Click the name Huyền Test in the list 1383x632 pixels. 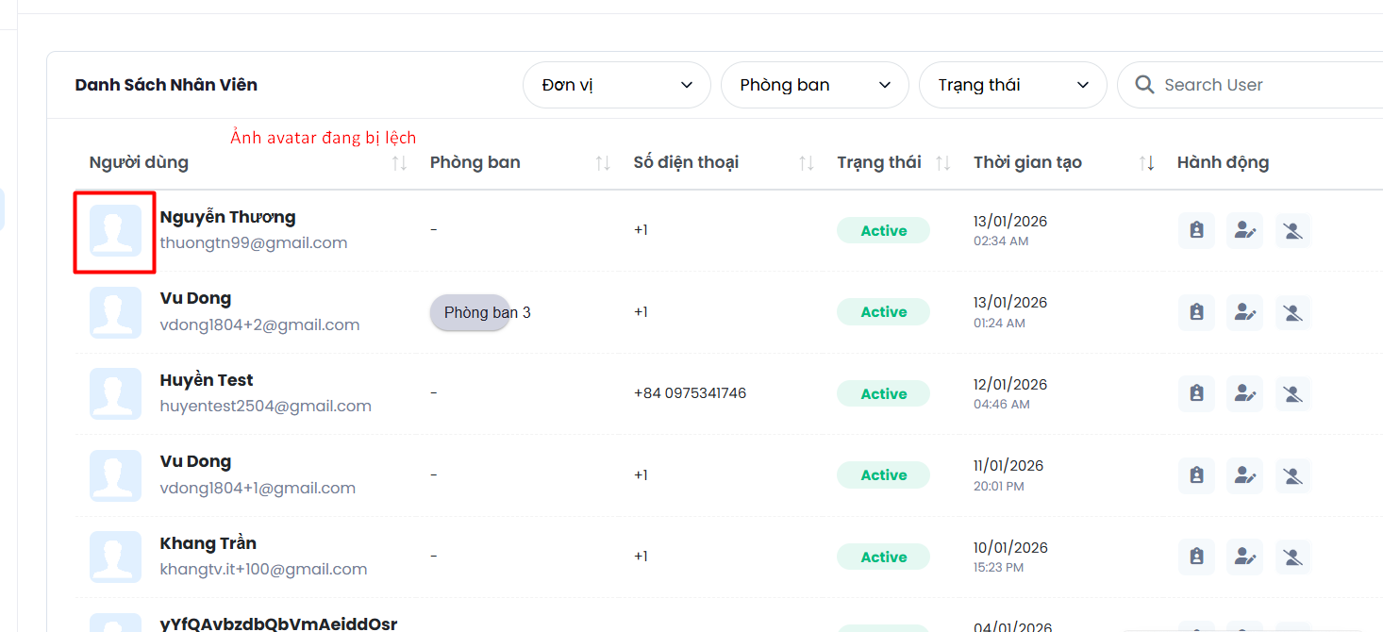207,380
